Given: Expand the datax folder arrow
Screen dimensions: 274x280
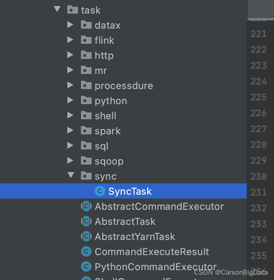Looking at the screenshot, I should coord(70,25).
